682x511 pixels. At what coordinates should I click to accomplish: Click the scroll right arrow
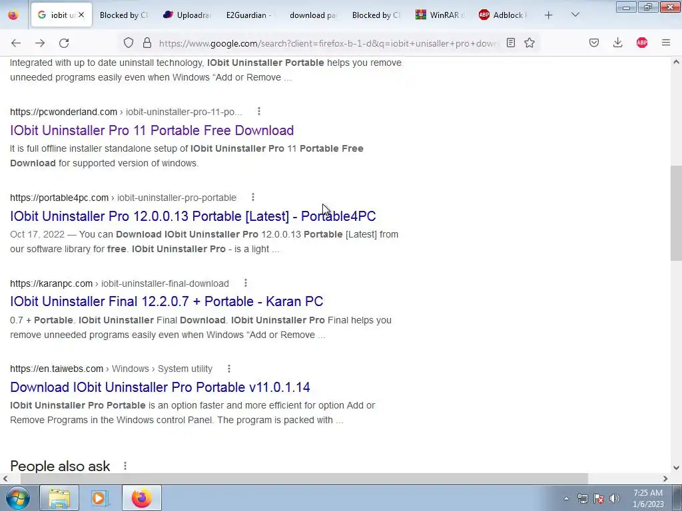click(665, 479)
